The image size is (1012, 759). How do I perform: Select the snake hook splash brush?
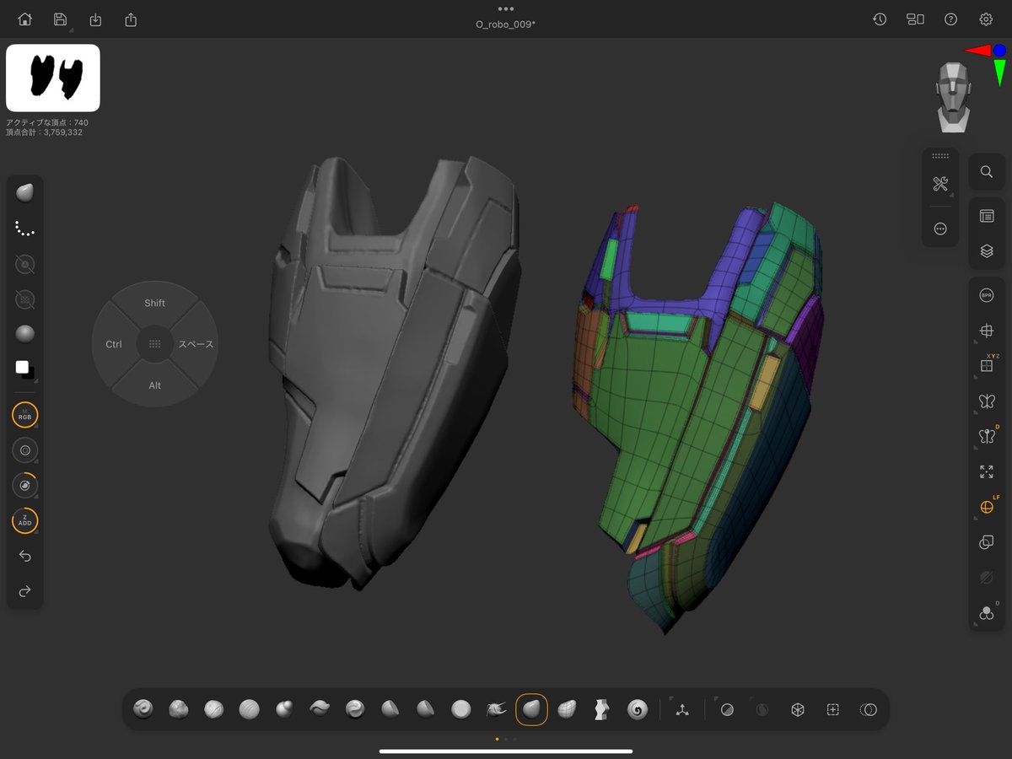[x=496, y=709]
